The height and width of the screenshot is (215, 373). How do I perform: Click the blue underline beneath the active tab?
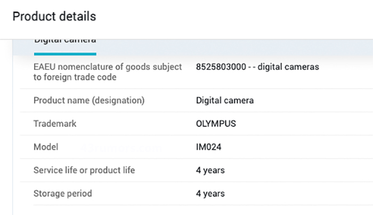[x=65, y=53]
